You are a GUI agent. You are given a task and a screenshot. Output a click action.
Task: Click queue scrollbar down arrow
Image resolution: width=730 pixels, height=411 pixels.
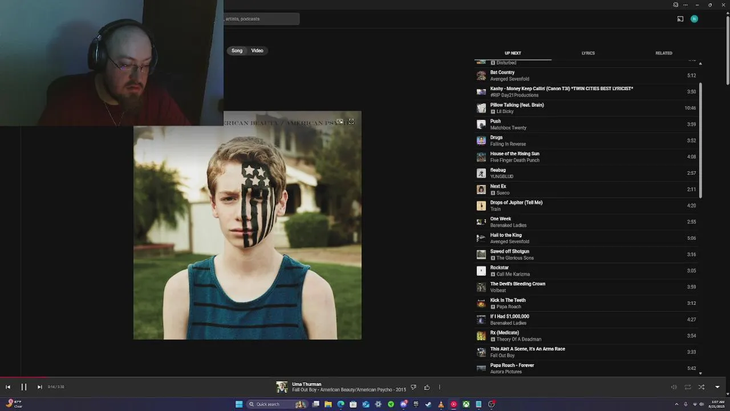click(x=700, y=373)
